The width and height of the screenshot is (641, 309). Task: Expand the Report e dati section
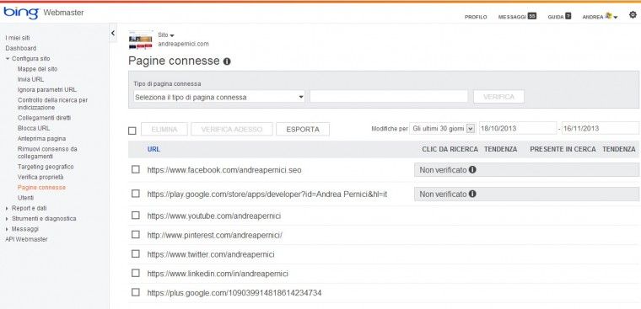coord(8,208)
